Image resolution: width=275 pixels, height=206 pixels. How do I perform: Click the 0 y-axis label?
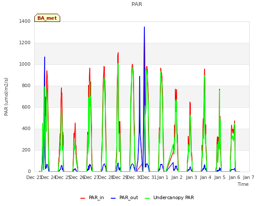point(29,172)
